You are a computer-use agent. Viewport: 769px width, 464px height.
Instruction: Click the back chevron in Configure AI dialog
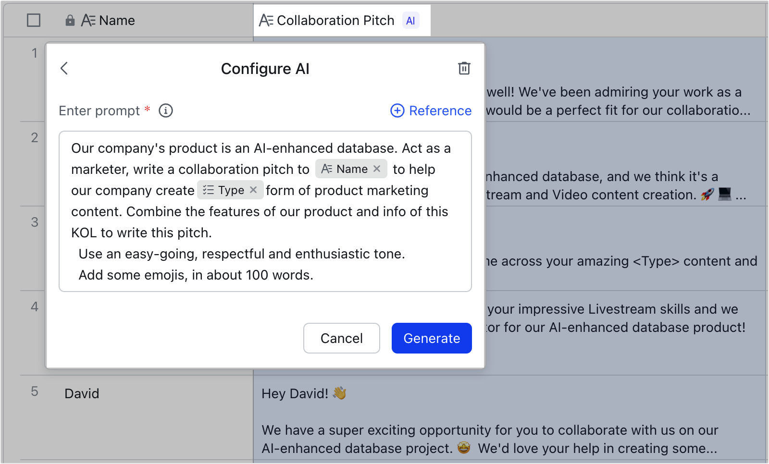coord(64,68)
